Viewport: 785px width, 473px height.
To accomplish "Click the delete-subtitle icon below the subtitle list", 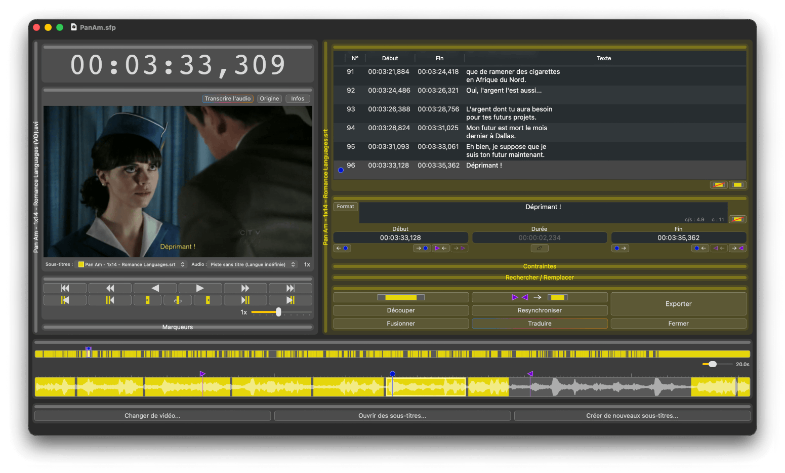I will [x=719, y=185].
